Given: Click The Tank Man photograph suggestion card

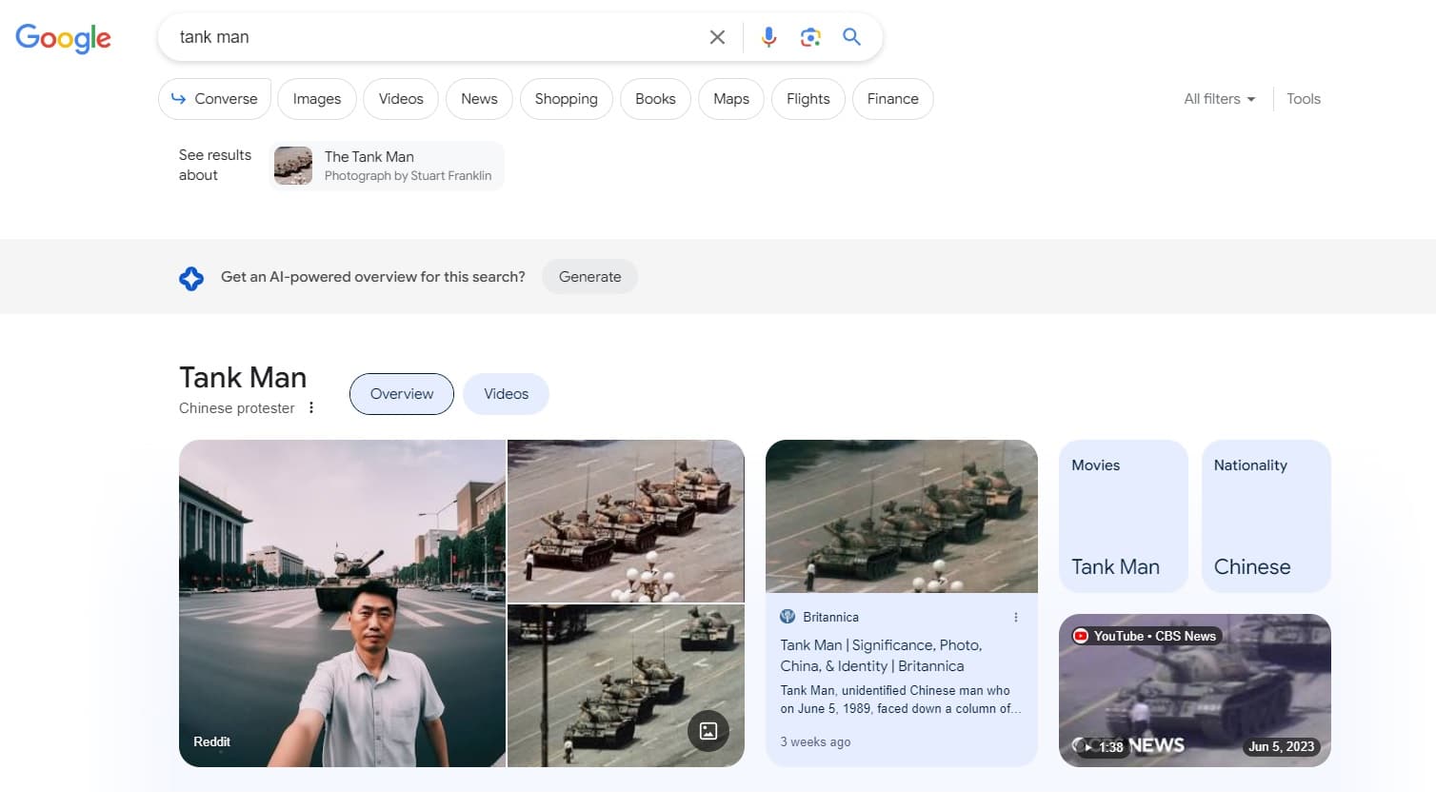Looking at the screenshot, I should 386,165.
